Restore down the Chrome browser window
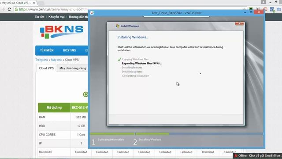Viewport: 282px width, 159px height. click(276, 2)
